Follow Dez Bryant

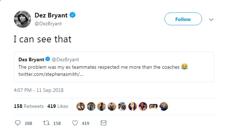[x=183, y=19]
